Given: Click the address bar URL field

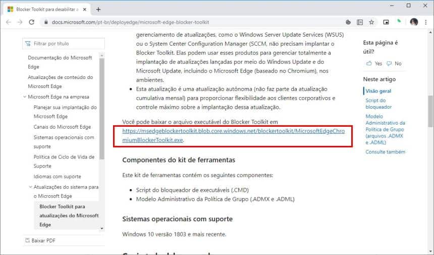Looking at the screenshot, I should 194,22.
